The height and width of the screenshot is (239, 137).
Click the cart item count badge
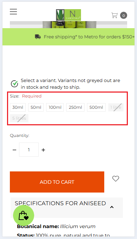pyautogui.click(x=124, y=15)
